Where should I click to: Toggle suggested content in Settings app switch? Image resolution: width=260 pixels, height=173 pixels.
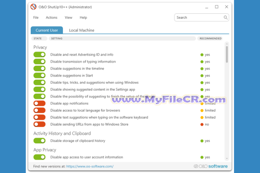click(x=39, y=89)
